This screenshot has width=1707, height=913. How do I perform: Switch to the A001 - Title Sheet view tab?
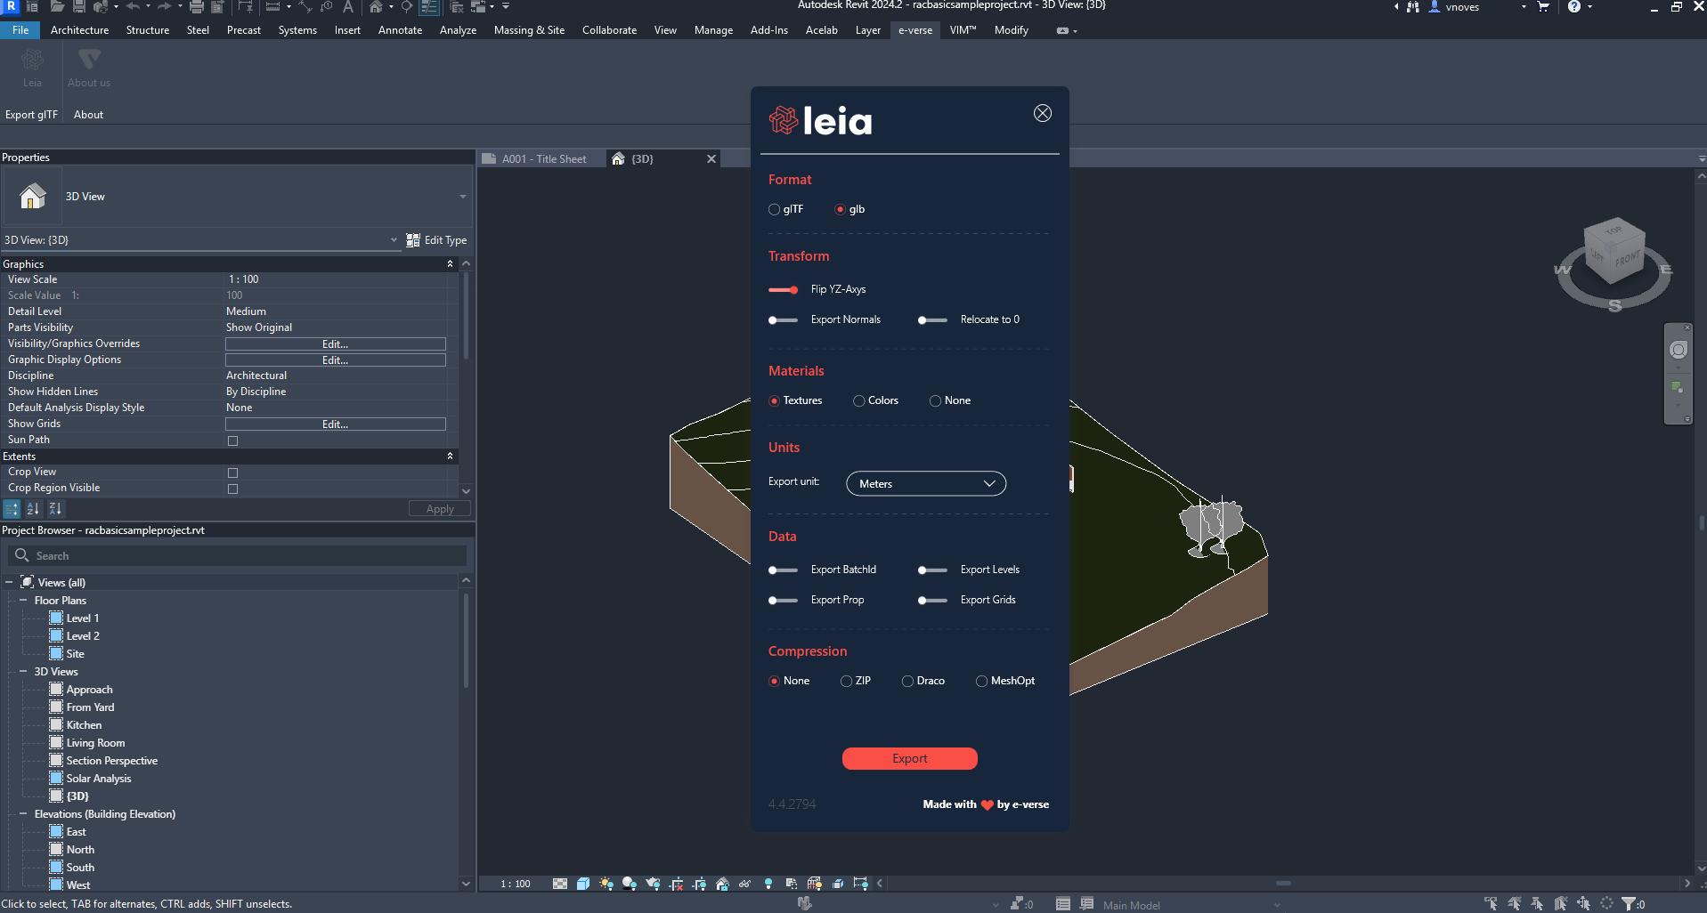pyautogui.click(x=542, y=159)
